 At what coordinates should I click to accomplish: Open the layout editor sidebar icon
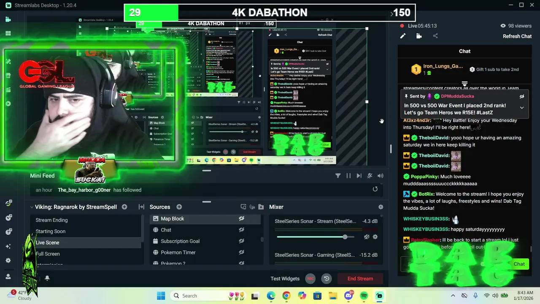click(8, 33)
